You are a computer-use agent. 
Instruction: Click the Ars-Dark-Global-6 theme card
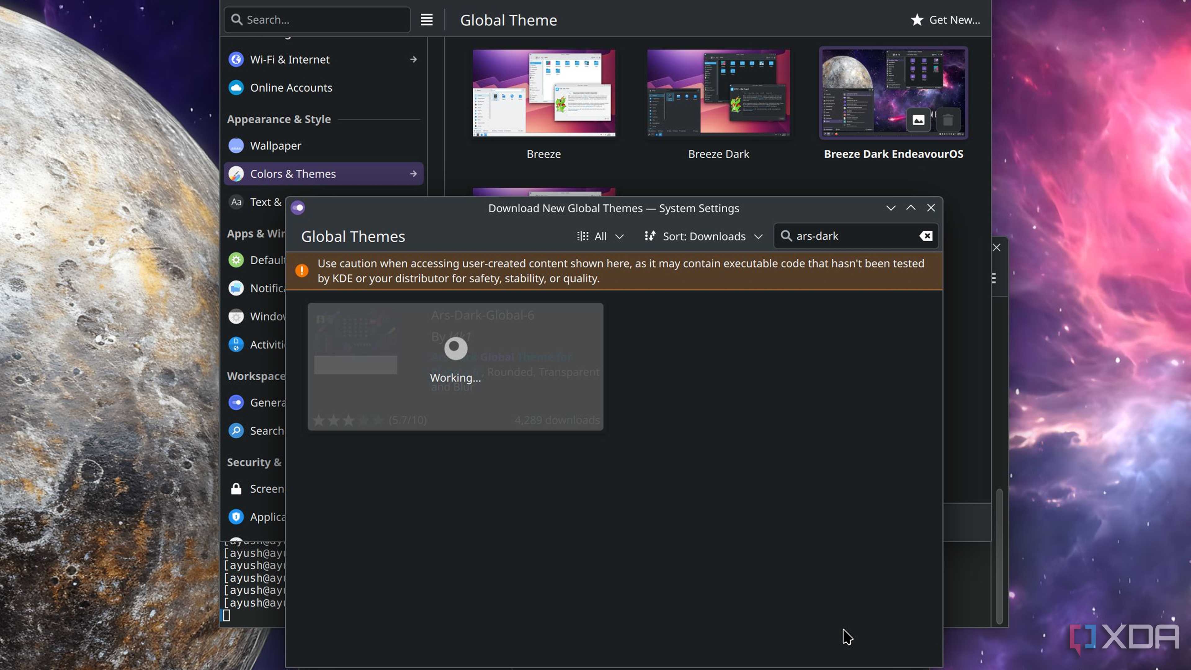tap(455, 367)
